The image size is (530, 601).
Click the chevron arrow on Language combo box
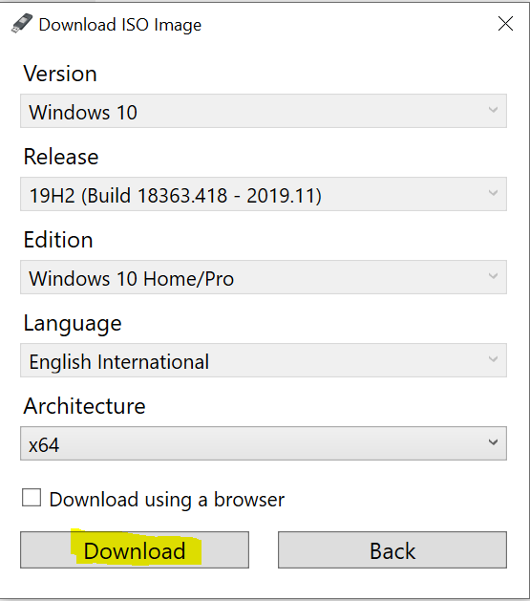coord(494,359)
